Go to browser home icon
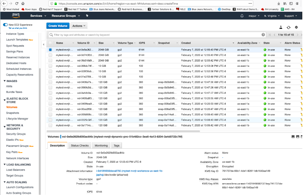The height and width of the screenshot is (195, 303). point(23,3)
